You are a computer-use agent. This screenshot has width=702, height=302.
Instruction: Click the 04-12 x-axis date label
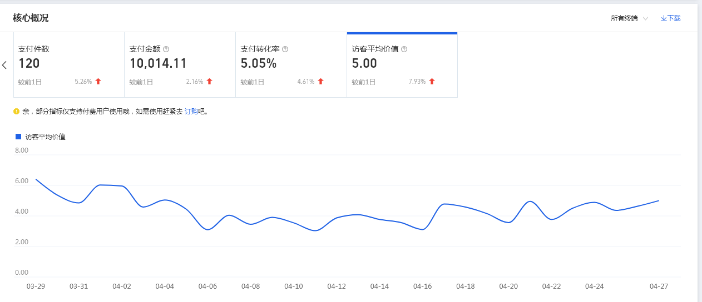coord(337,286)
